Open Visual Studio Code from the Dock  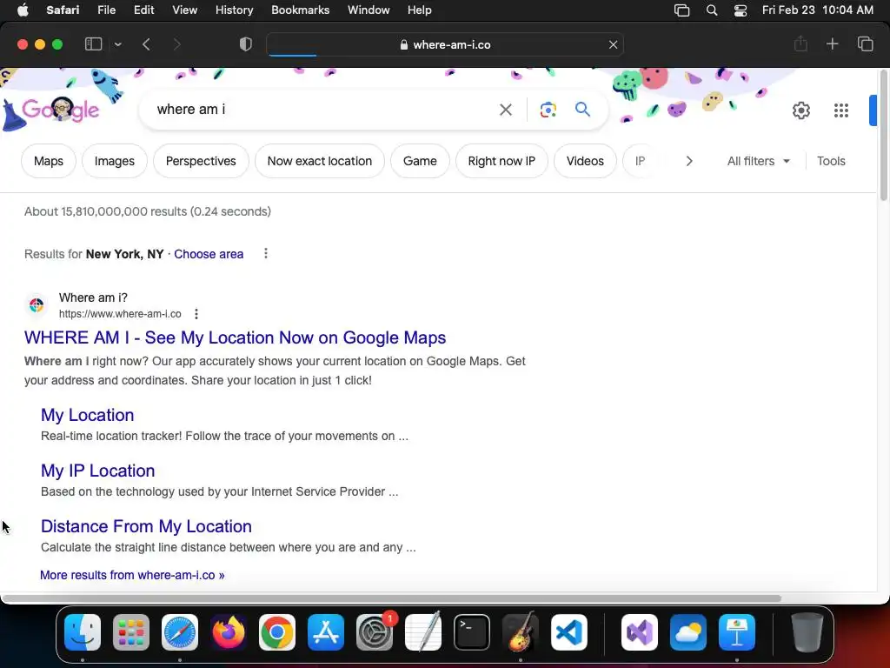click(569, 632)
